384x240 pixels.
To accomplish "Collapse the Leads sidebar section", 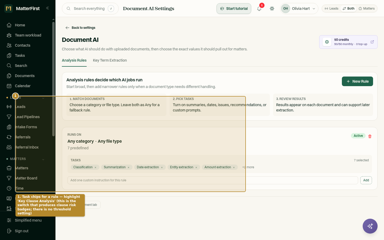I will click(43, 98).
